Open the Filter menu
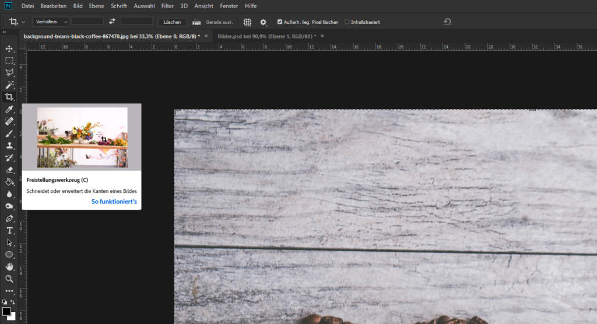 [167, 6]
